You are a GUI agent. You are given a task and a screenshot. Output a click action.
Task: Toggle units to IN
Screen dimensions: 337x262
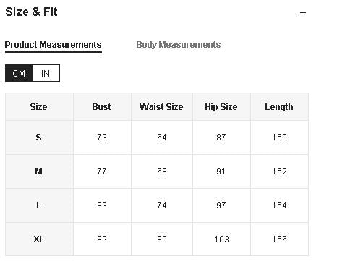(x=46, y=73)
